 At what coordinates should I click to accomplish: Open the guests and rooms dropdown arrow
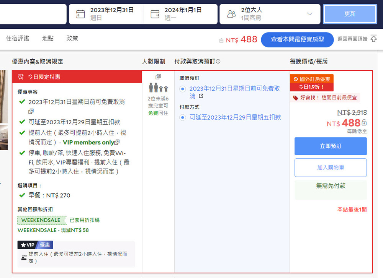pos(309,14)
